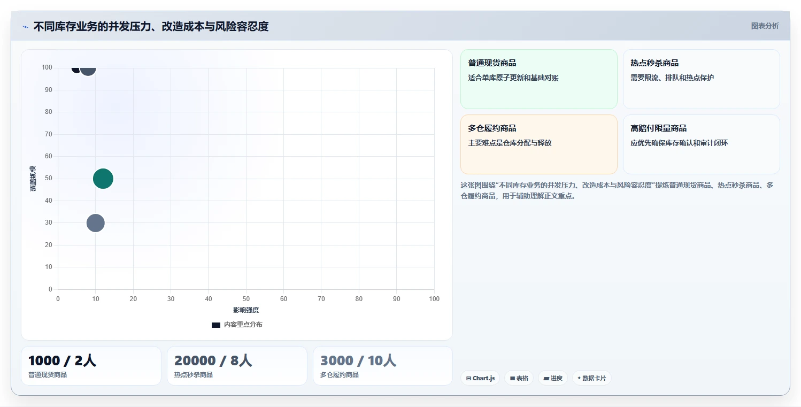This screenshot has width=801, height=407.
Task: Click the Chart.js tag icon
Action: point(468,379)
